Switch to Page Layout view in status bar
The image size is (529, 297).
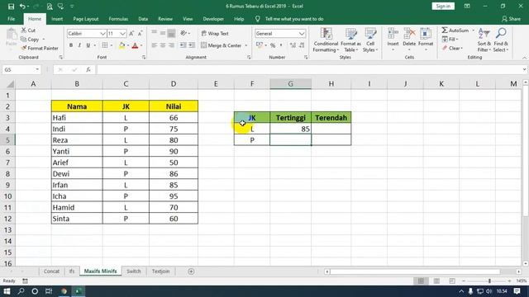point(436,280)
